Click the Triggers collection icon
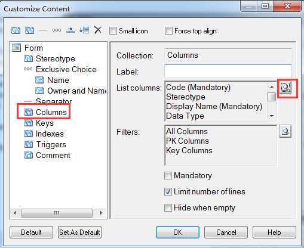This screenshot has height=248, width=304. point(28,144)
